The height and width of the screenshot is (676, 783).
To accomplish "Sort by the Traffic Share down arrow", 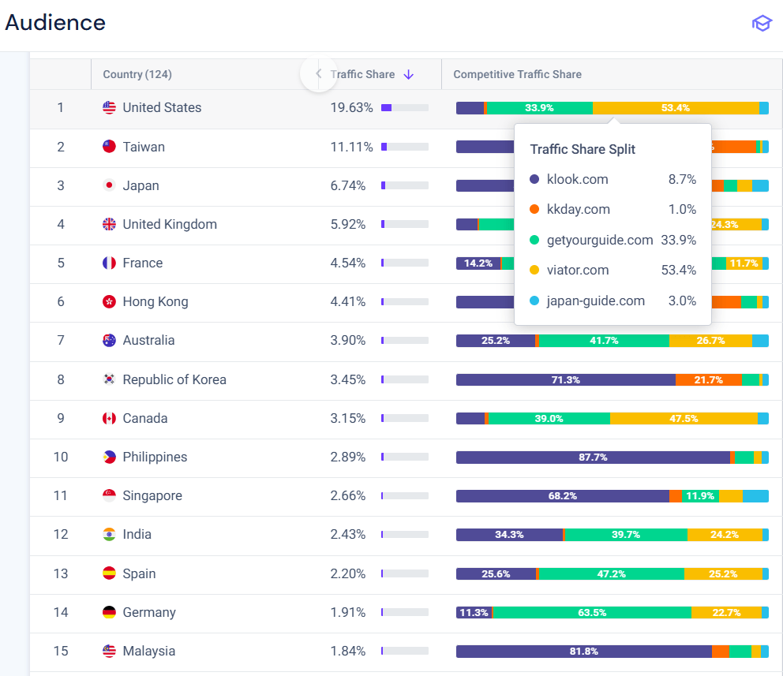I will pos(409,74).
